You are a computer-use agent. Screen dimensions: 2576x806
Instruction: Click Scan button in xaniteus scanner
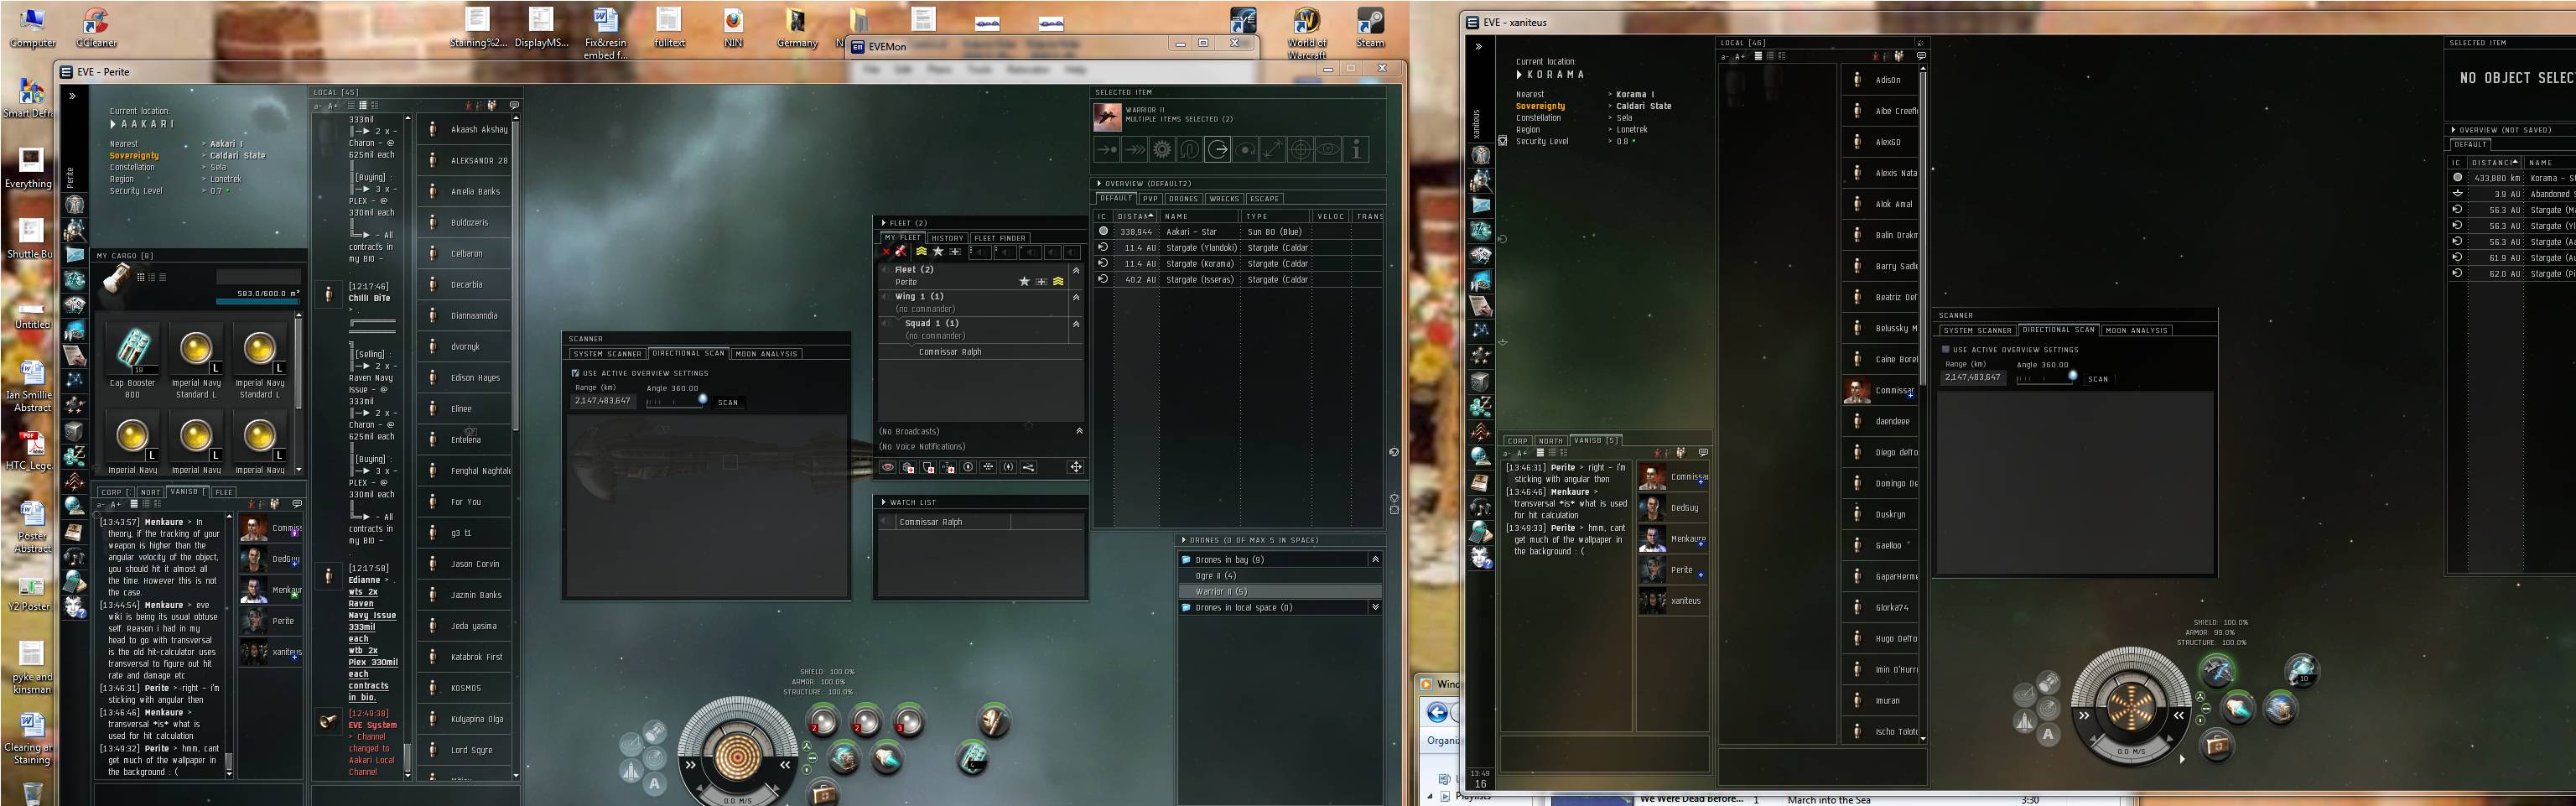[2098, 379]
